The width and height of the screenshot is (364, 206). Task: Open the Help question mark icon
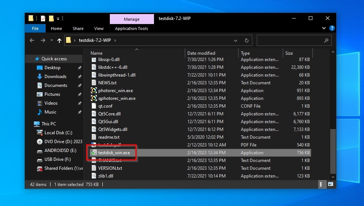point(332,28)
